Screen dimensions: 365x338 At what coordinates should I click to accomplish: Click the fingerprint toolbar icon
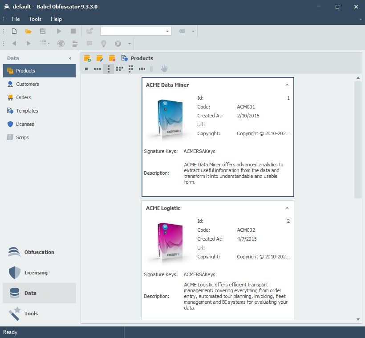pyautogui.click(x=61, y=44)
